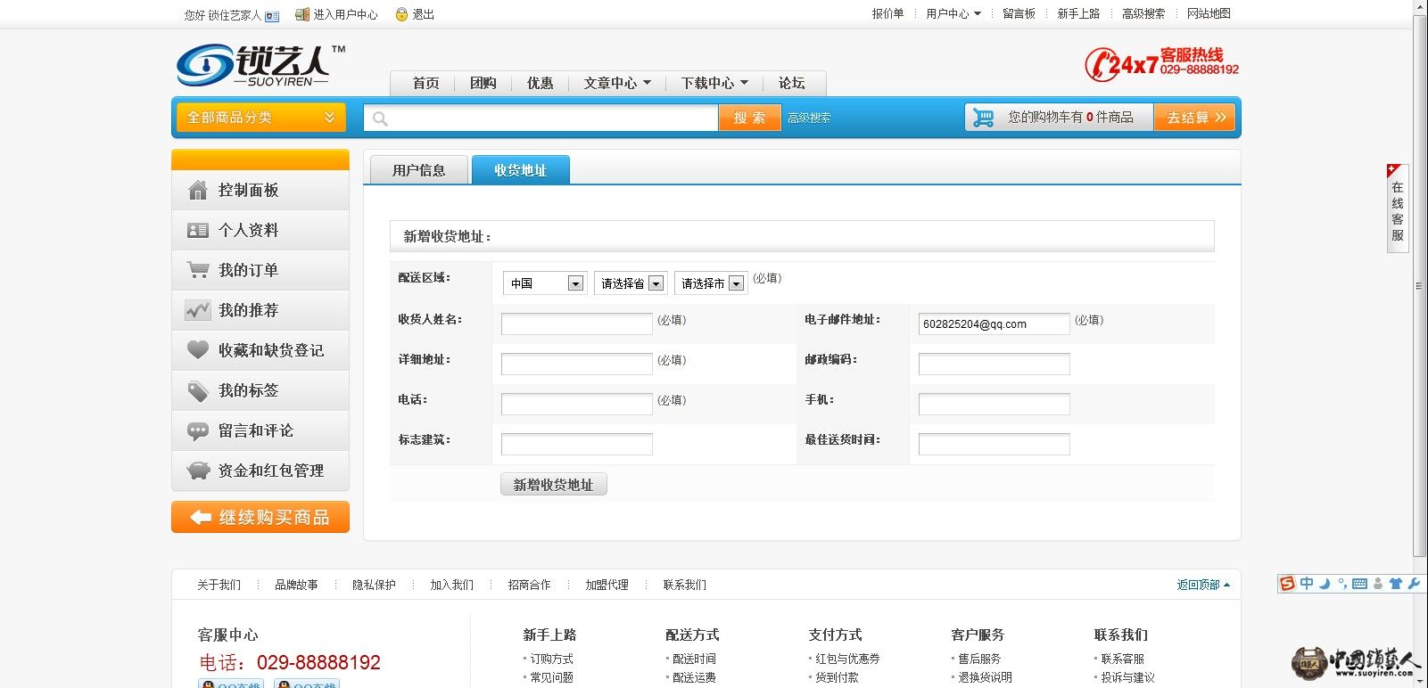Screen dimensions: 1428x688
Task: Click the Sogou shirt skin icon
Action: (1396, 584)
